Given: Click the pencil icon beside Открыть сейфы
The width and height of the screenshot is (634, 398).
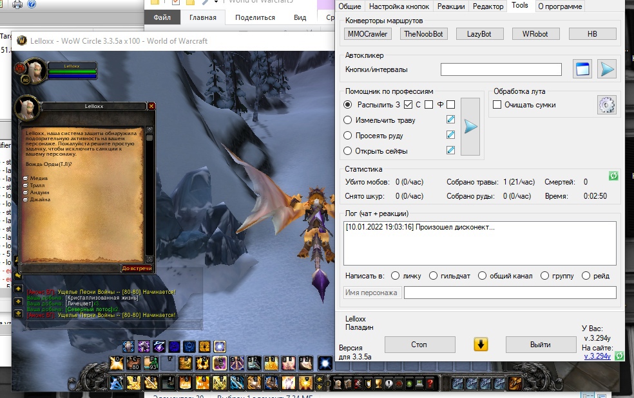Looking at the screenshot, I should (450, 150).
